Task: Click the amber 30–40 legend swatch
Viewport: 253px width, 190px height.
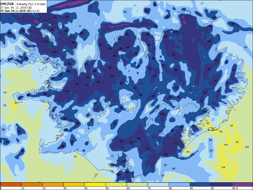Action: pyautogui.click(x=74, y=184)
